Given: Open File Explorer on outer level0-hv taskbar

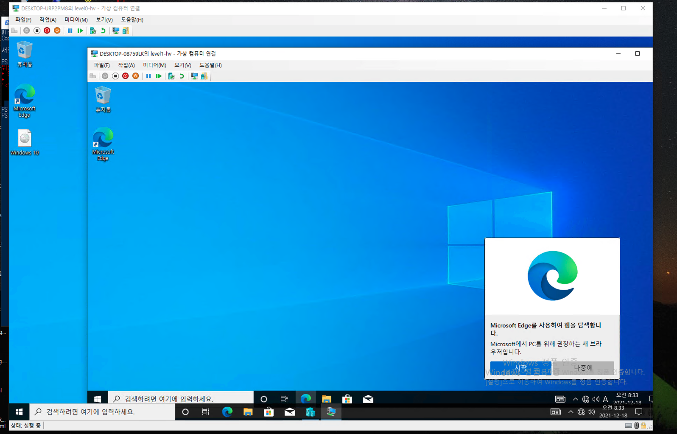Looking at the screenshot, I should (x=248, y=412).
